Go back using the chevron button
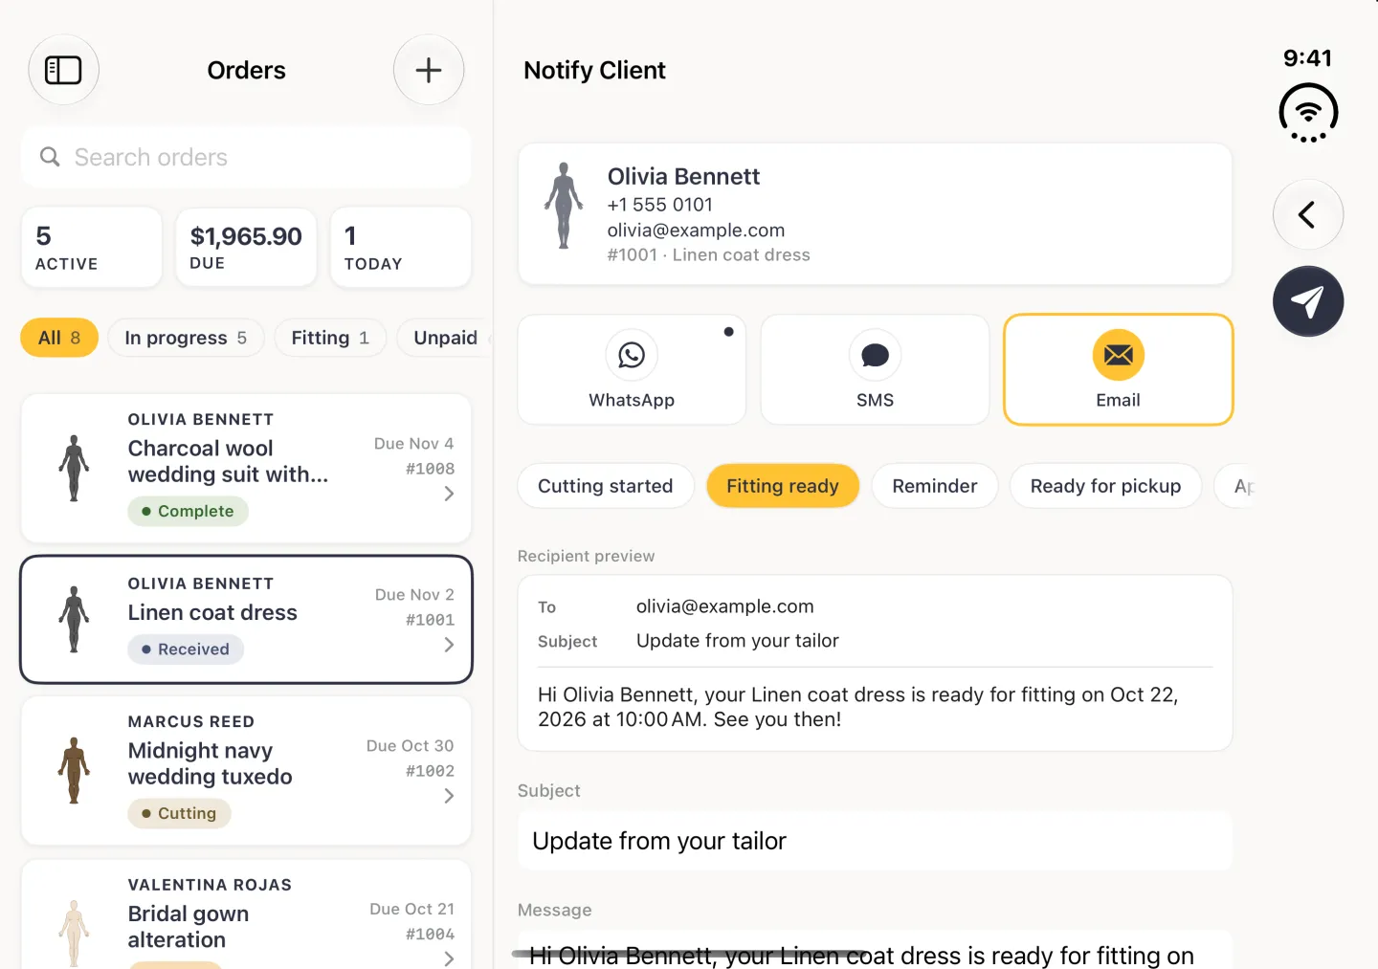Image resolution: width=1378 pixels, height=969 pixels. pos(1307,214)
